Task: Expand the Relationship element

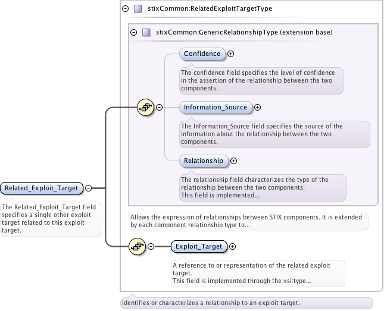Action: tap(233, 161)
